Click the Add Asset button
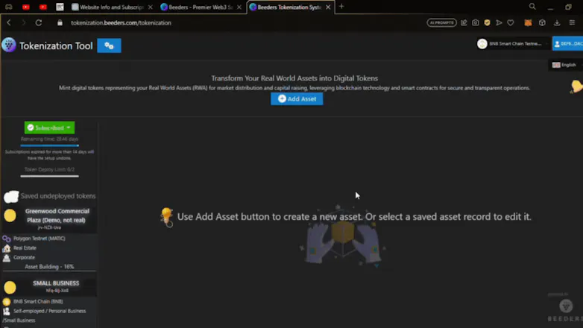The image size is (583, 328). click(x=297, y=99)
